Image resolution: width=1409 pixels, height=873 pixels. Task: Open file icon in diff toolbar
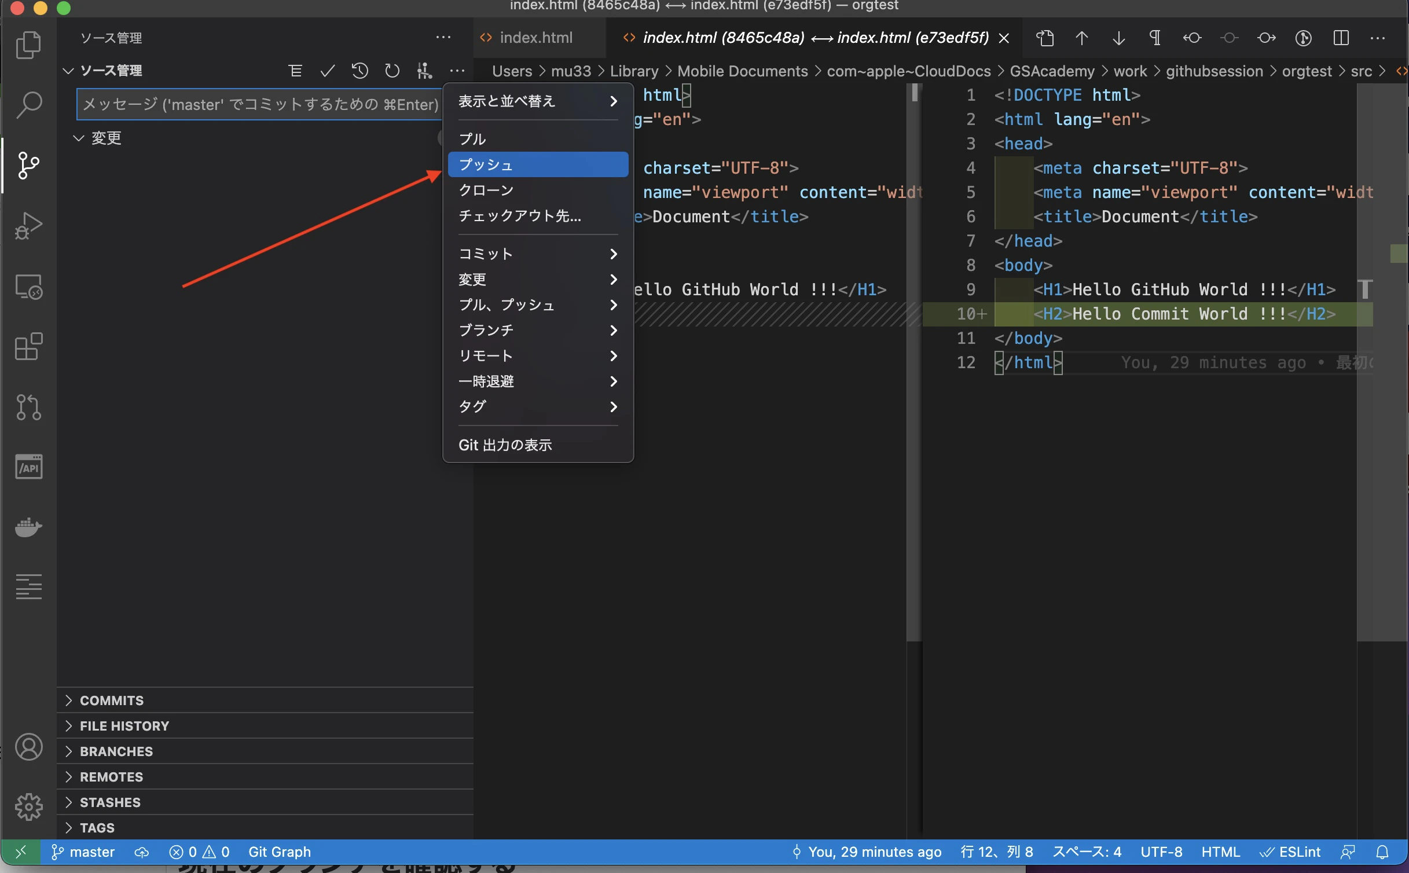tap(1045, 38)
